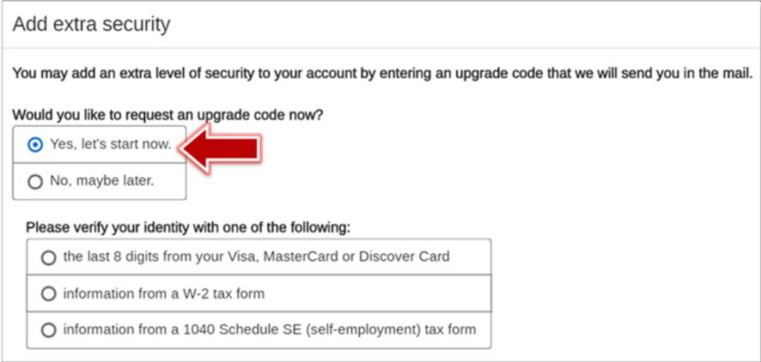Click the 1040 Schedule SE (self-employment) label text
The height and width of the screenshot is (362, 761).
(269, 329)
